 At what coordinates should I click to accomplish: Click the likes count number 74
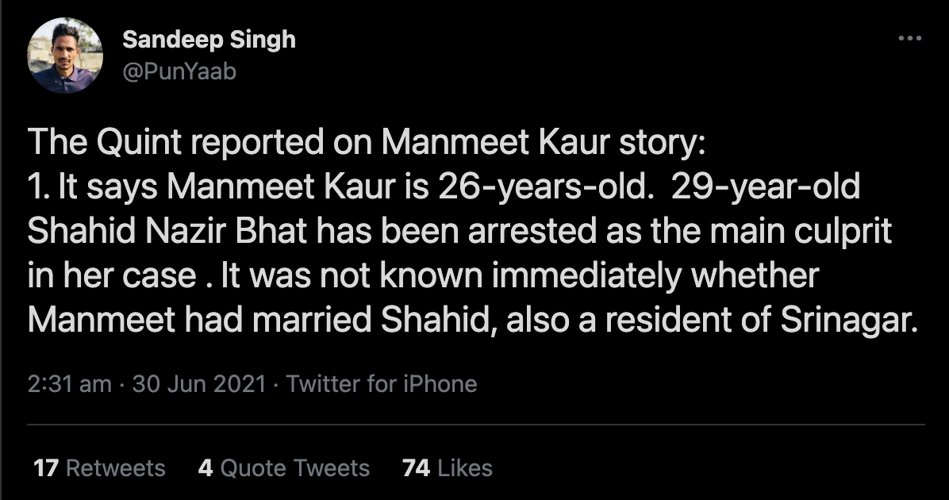tap(416, 467)
